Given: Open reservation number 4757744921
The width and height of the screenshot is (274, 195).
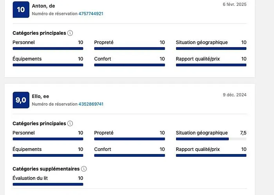Looking at the screenshot, I should pyautogui.click(x=91, y=14).
